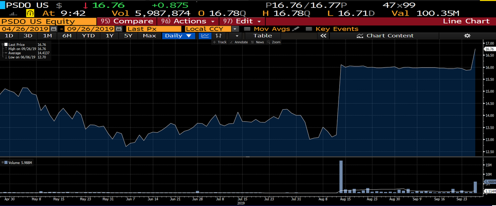This screenshot has height=206, width=496.
Task: Select the line chart type icon
Action: 205,36
